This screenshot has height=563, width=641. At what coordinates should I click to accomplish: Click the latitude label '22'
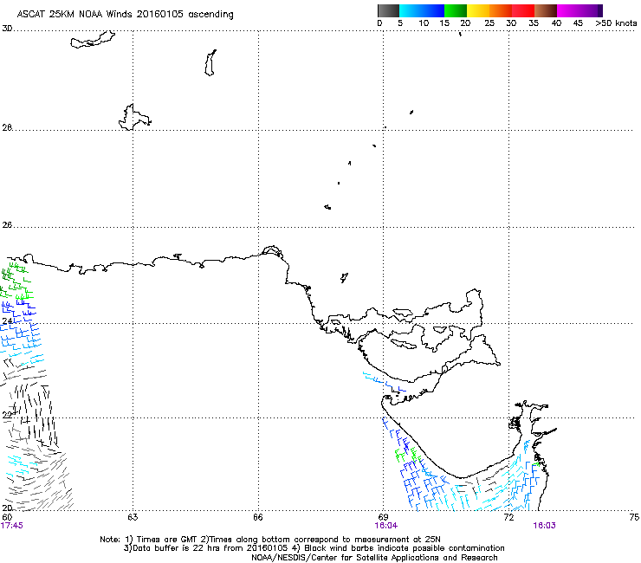[x=7, y=416]
